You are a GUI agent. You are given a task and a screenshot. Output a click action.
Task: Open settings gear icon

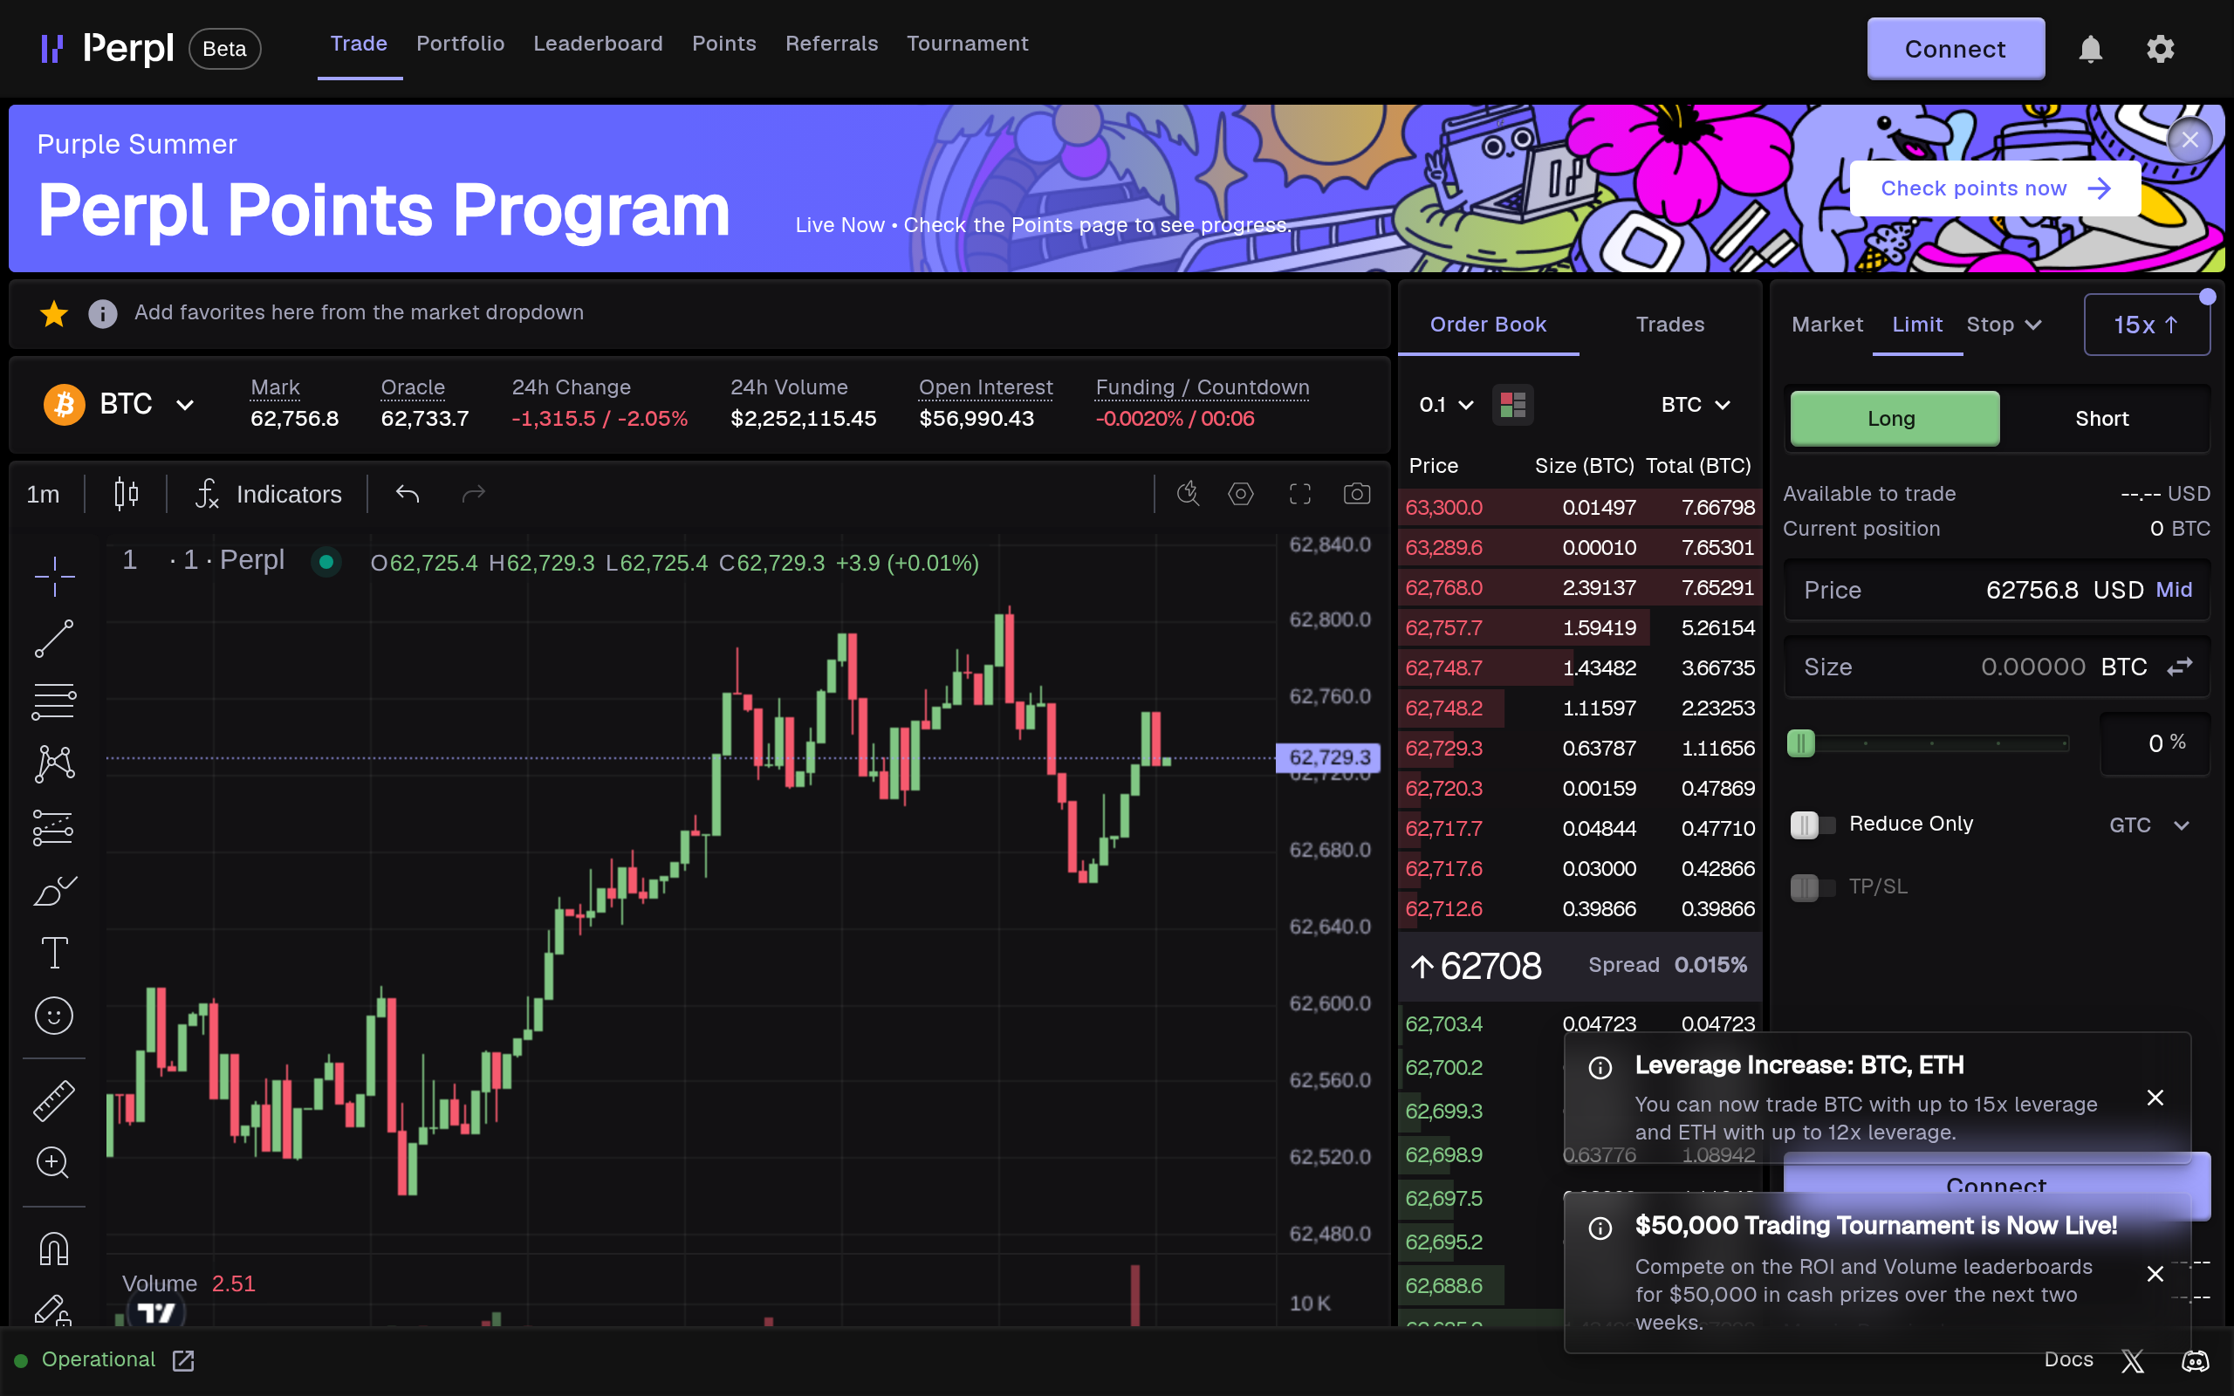(x=2160, y=49)
